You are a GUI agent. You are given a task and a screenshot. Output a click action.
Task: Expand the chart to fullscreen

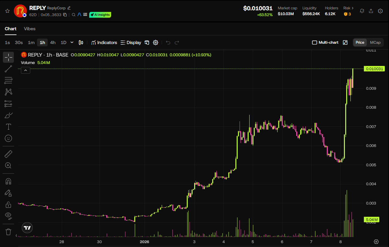point(345,42)
